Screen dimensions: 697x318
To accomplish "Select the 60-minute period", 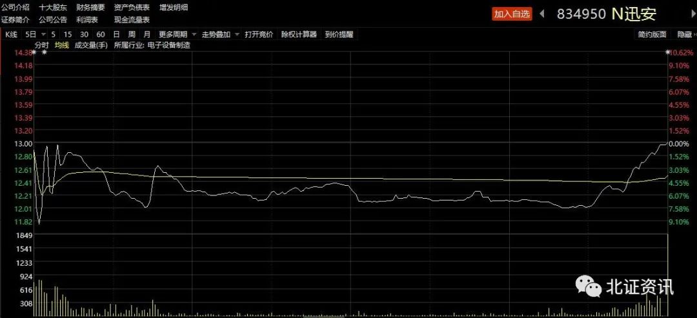I will pyautogui.click(x=101, y=35).
